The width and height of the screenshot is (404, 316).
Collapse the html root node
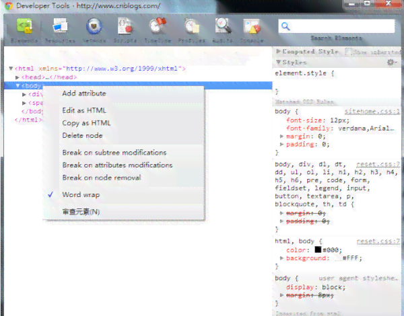(x=11, y=69)
